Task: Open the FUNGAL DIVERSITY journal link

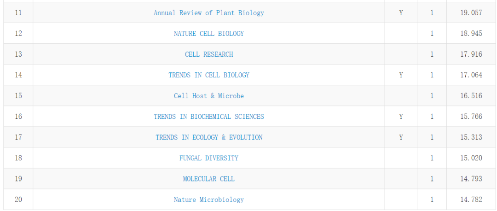Action: [208, 158]
